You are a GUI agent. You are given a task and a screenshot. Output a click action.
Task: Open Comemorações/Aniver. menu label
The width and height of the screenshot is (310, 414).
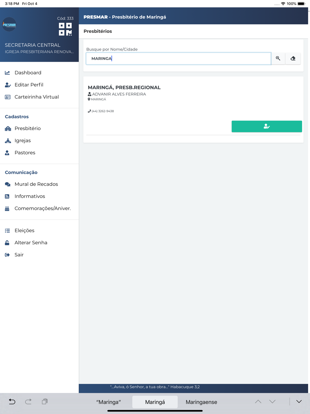[43, 208]
